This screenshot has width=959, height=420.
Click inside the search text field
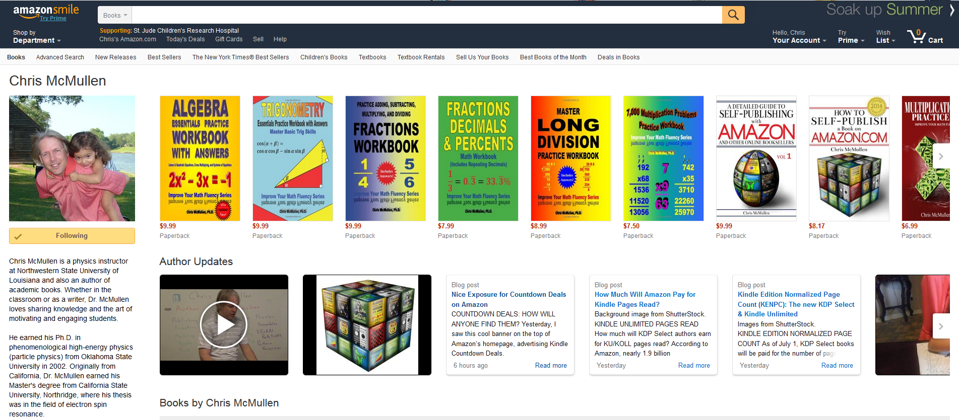coord(426,15)
